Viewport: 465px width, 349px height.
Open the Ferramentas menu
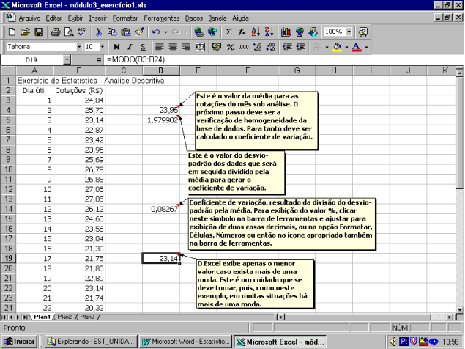tap(161, 16)
